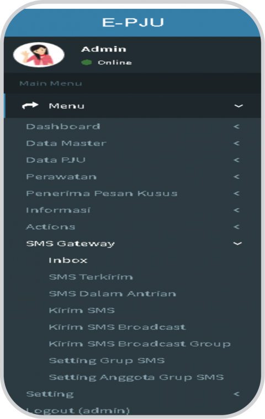Collapse SMS Gateway chevron
This screenshot has width=265, height=419.
[x=237, y=244]
